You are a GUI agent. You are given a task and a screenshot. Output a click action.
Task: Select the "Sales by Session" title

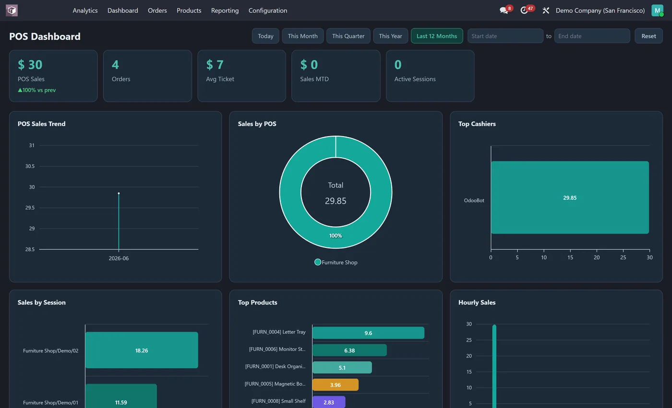[x=42, y=303]
